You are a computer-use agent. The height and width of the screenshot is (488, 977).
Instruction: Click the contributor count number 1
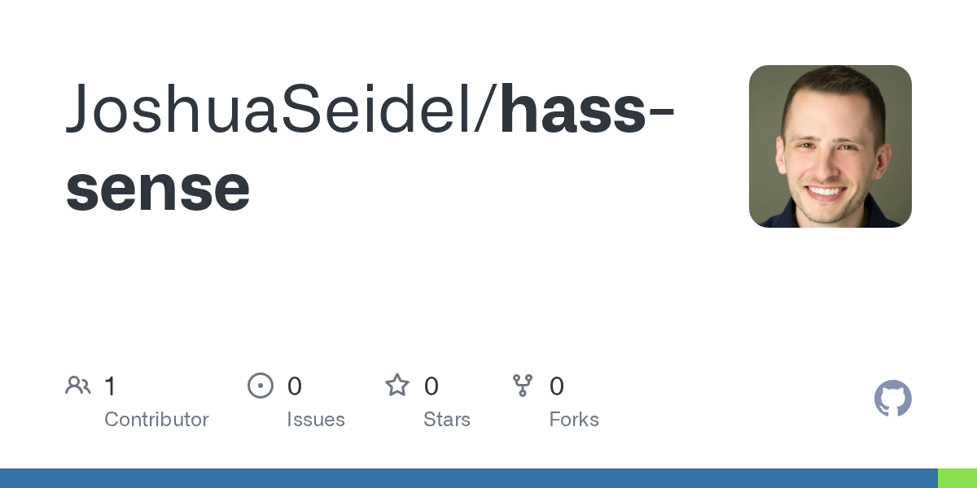pyautogui.click(x=110, y=386)
